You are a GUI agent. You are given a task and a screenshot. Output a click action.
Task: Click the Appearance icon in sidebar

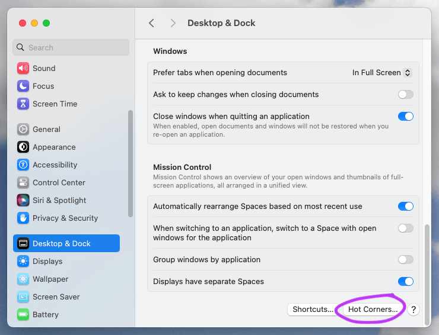(23, 147)
